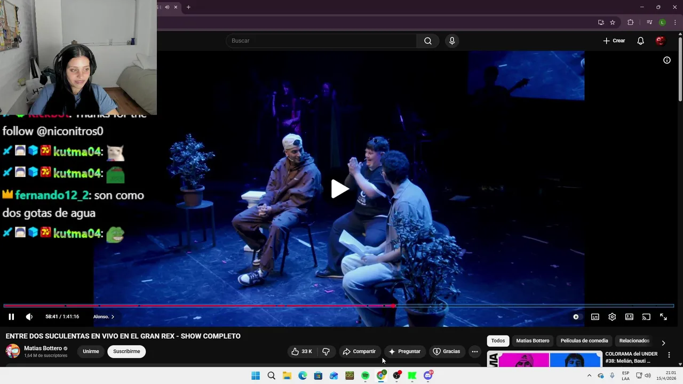Open COLORAMA del UNDER #38 title
The image size is (683, 384).
(631, 357)
